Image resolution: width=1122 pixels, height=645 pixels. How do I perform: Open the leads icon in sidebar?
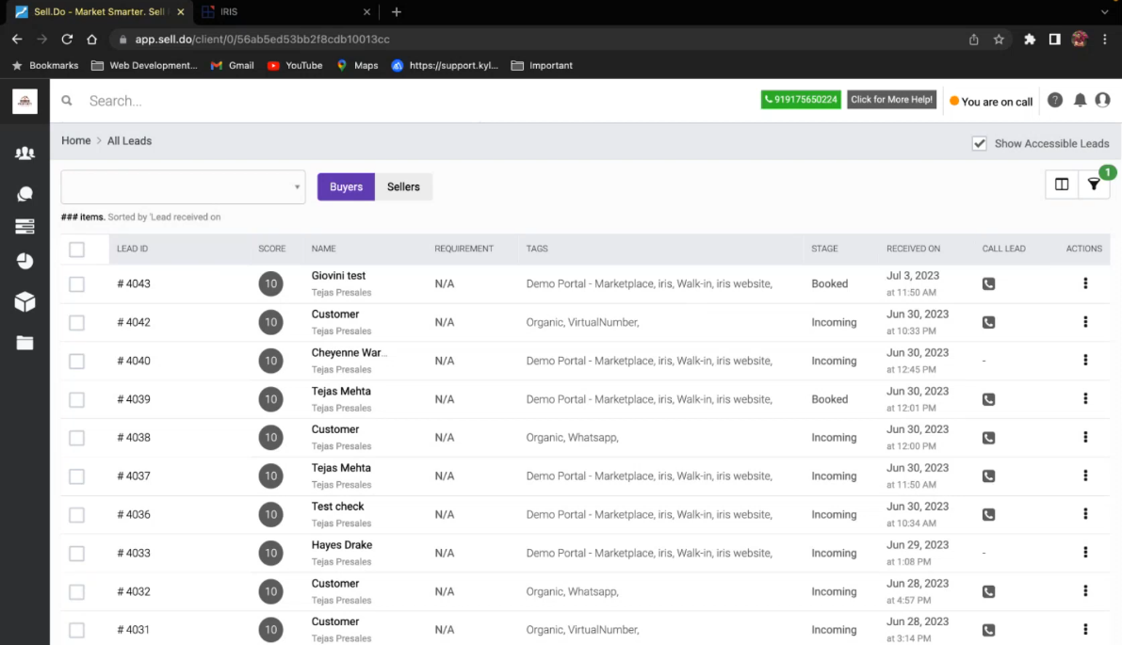coord(24,153)
